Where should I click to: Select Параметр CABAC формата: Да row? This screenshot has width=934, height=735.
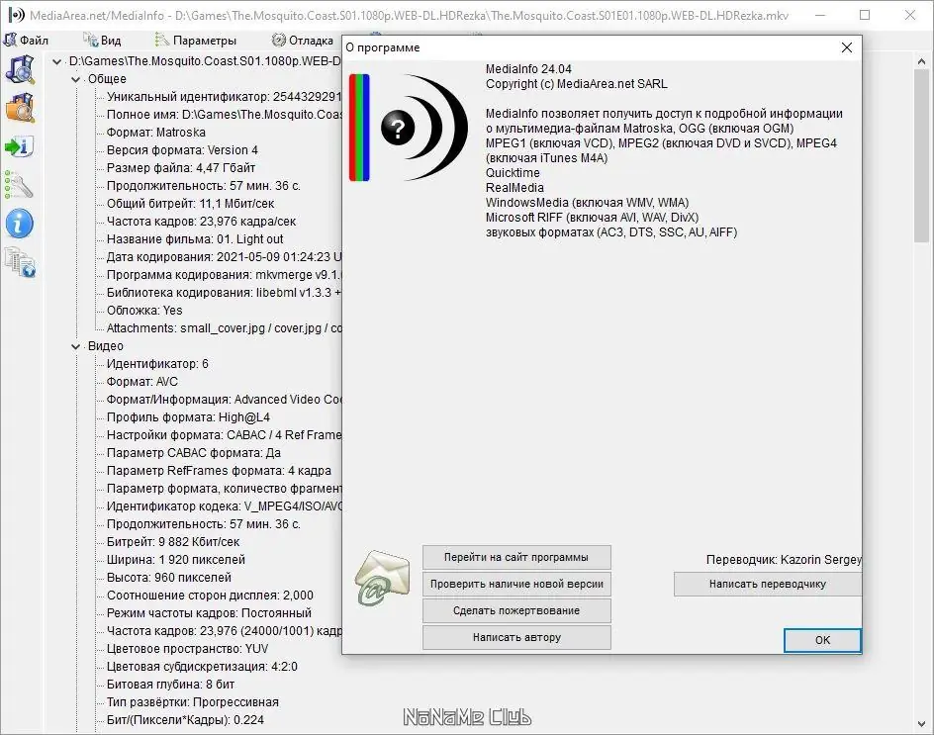[x=194, y=453]
